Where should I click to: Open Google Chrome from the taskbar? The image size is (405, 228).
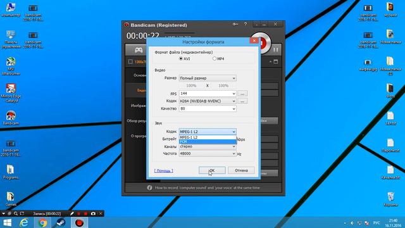coord(42,222)
